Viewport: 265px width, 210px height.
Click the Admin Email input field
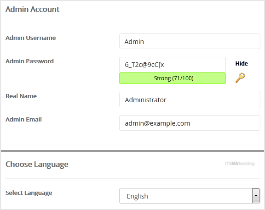[190, 123]
